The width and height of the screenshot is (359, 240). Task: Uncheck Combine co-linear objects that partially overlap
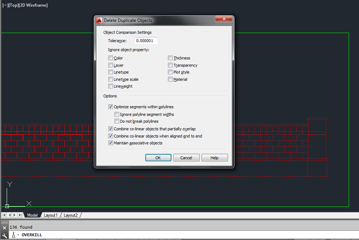(111, 129)
